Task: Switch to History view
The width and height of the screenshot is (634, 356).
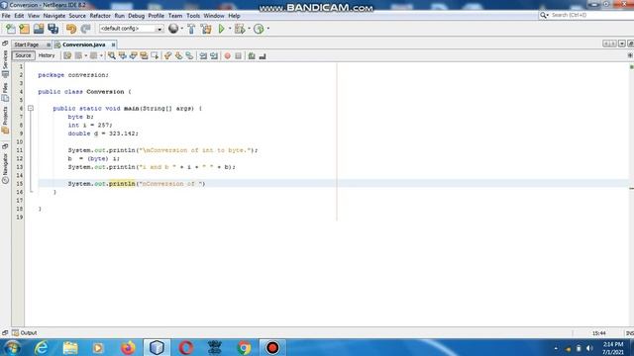Action: click(47, 55)
